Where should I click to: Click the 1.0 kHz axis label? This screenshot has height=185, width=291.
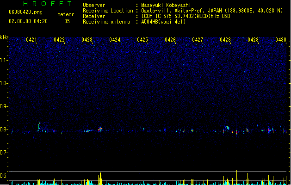(4, 83)
